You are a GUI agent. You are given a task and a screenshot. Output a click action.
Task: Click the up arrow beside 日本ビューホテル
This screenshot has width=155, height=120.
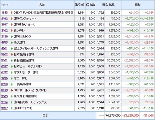click(x=12, y=66)
